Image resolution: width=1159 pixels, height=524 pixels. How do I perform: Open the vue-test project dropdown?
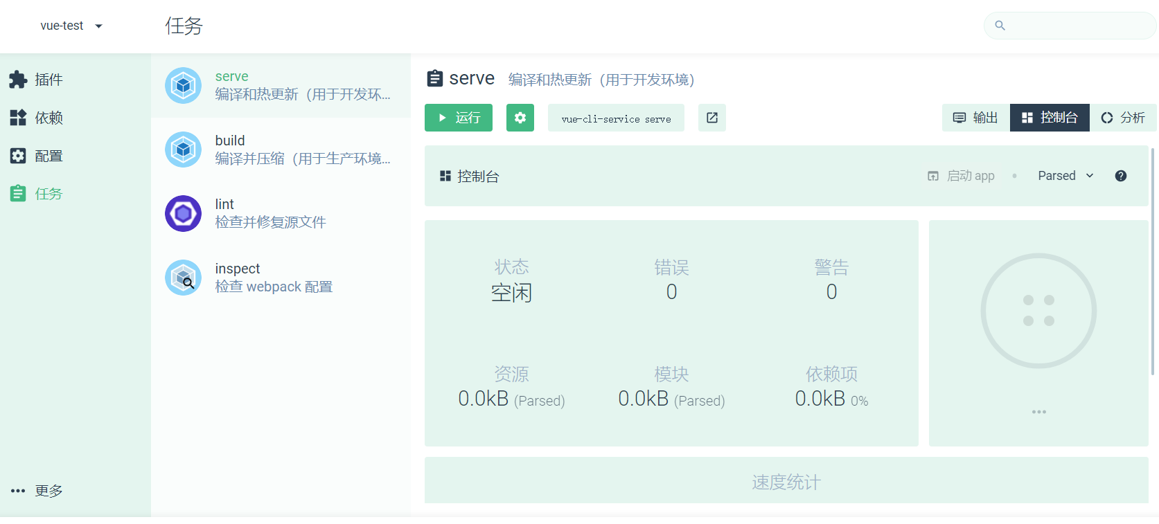(x=71, y=26)
